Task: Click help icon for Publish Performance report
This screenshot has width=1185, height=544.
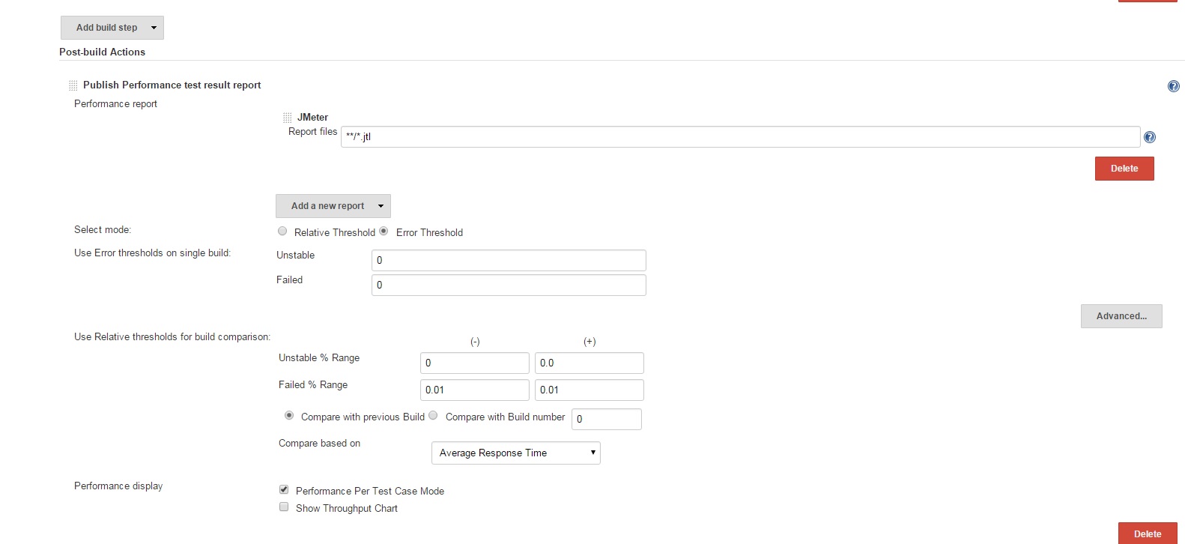Action: (x=1173, y=86)
